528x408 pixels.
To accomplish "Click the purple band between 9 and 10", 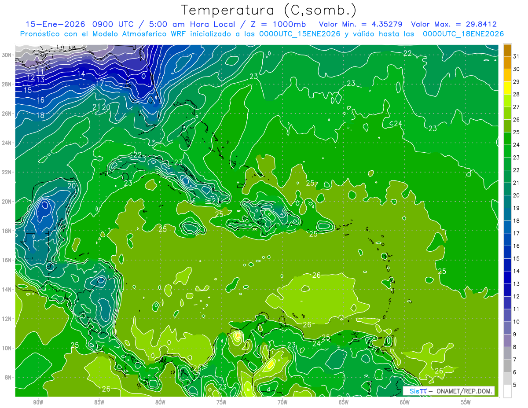I will (x=507, y=328).
